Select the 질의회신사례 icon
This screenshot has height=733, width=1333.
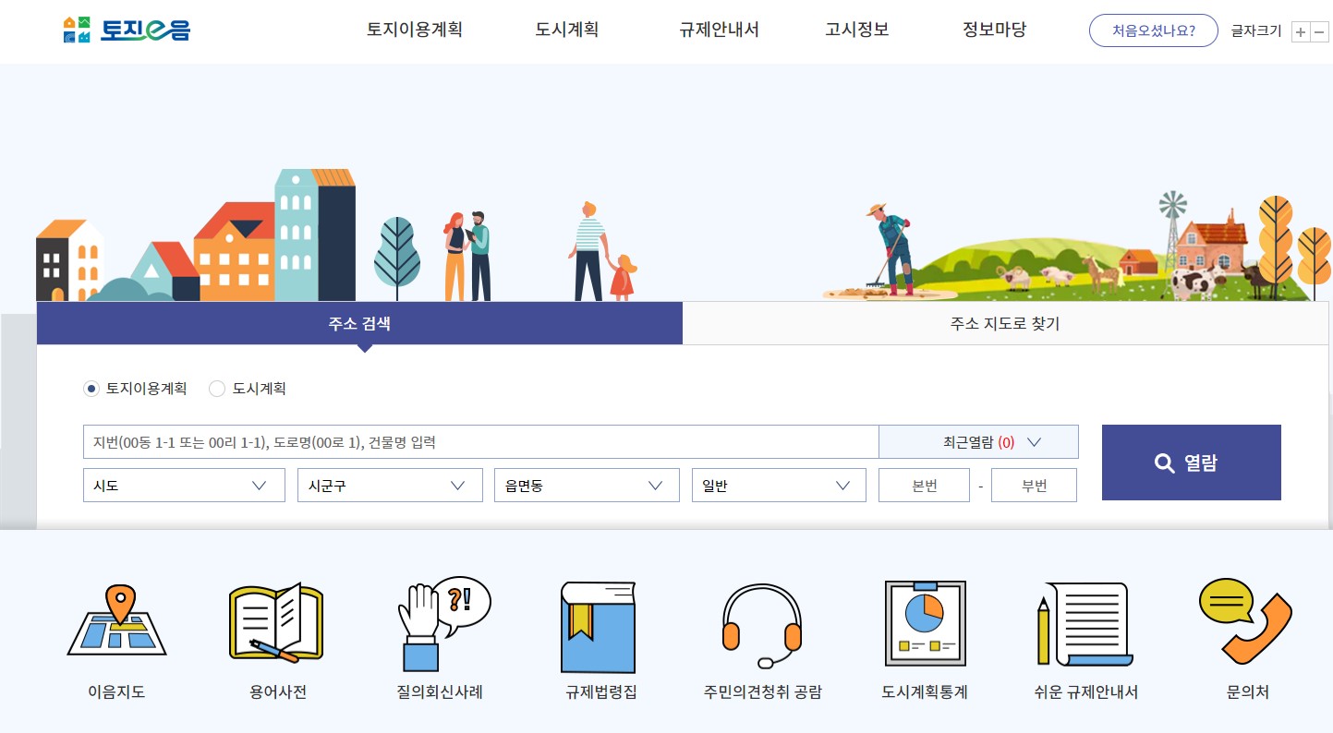click(441, 637)
